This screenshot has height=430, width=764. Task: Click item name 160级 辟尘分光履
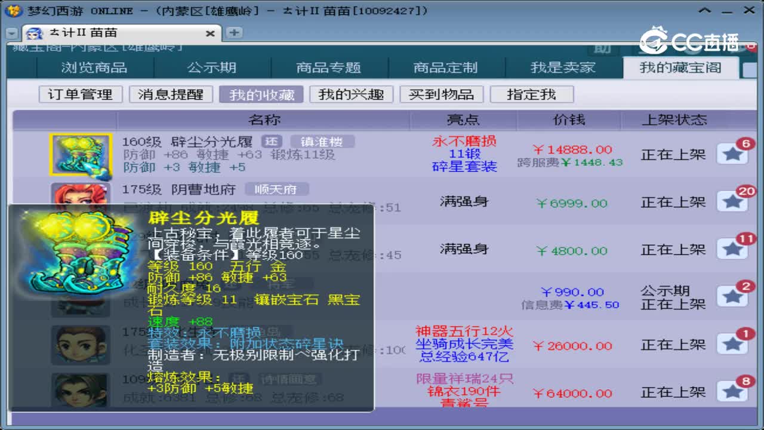click(x=187, y=142)
